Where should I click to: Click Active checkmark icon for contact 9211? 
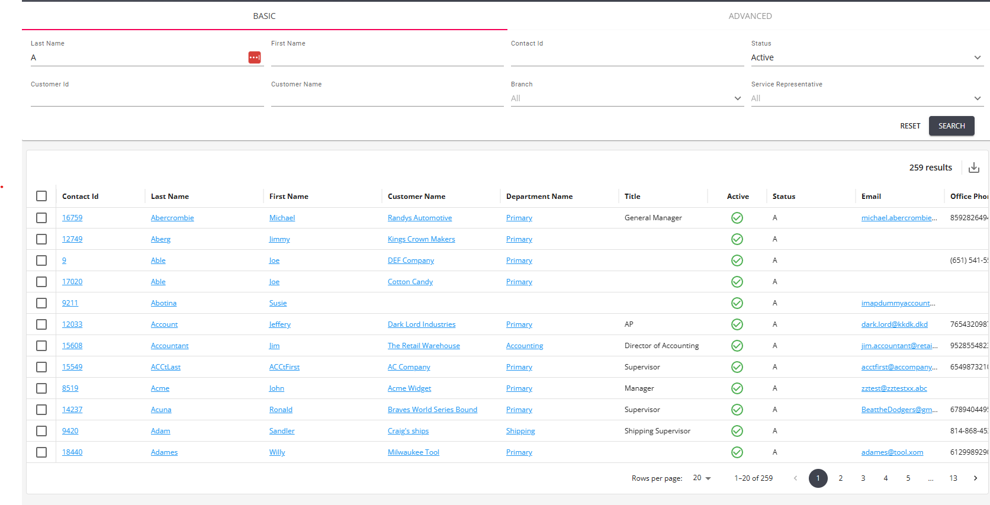737,303
